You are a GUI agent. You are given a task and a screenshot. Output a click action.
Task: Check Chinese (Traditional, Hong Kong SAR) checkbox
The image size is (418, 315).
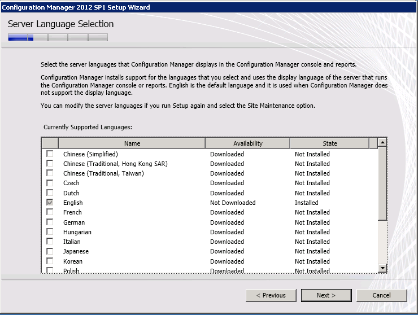coord(50,164)
